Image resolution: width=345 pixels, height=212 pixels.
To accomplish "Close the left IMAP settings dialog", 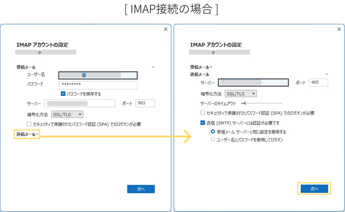I will click(x=165, y=29).
